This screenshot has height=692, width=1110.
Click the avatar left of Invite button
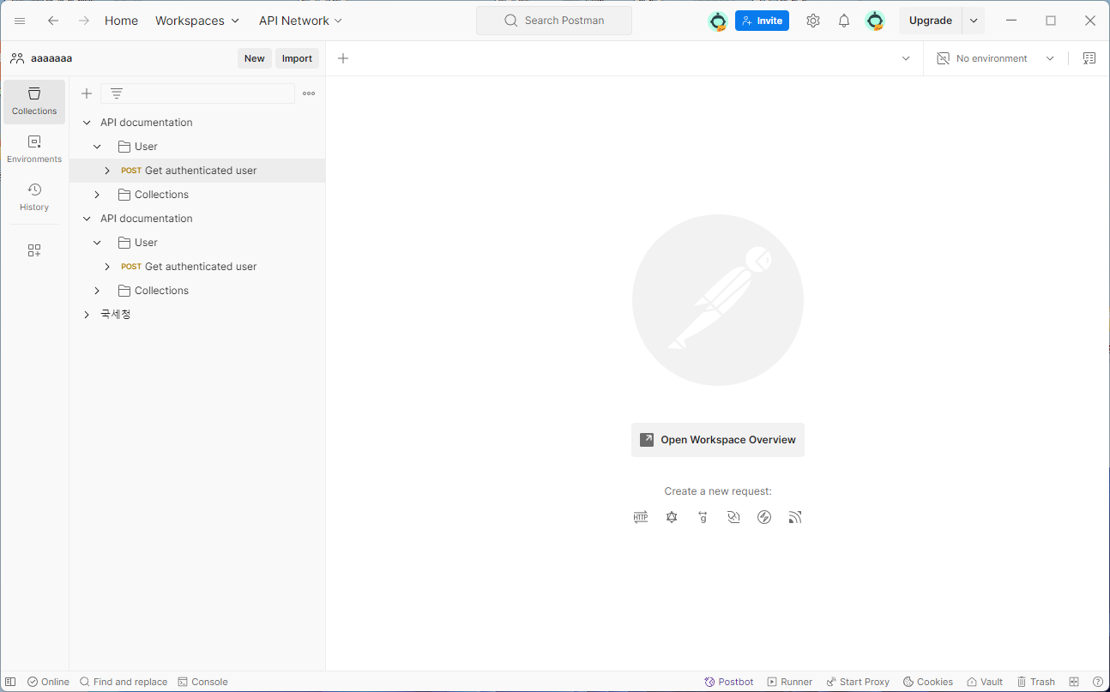[718, 21]
